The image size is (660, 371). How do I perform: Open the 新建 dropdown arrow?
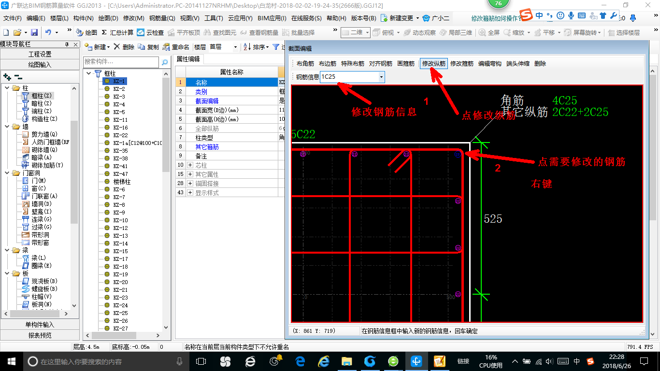[x=108, y=47]
